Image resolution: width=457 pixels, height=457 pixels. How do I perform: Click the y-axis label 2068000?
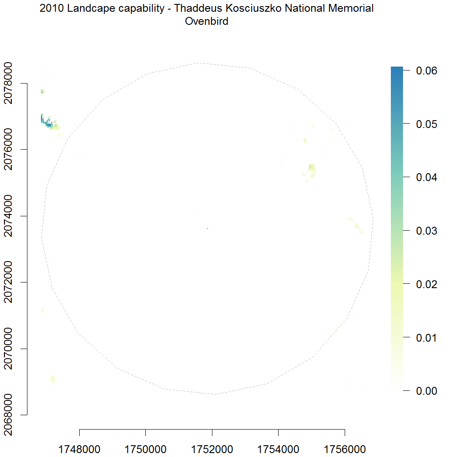point(8,415)
